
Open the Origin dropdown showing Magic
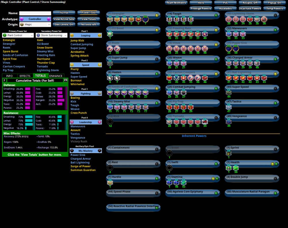pos(35,25)
